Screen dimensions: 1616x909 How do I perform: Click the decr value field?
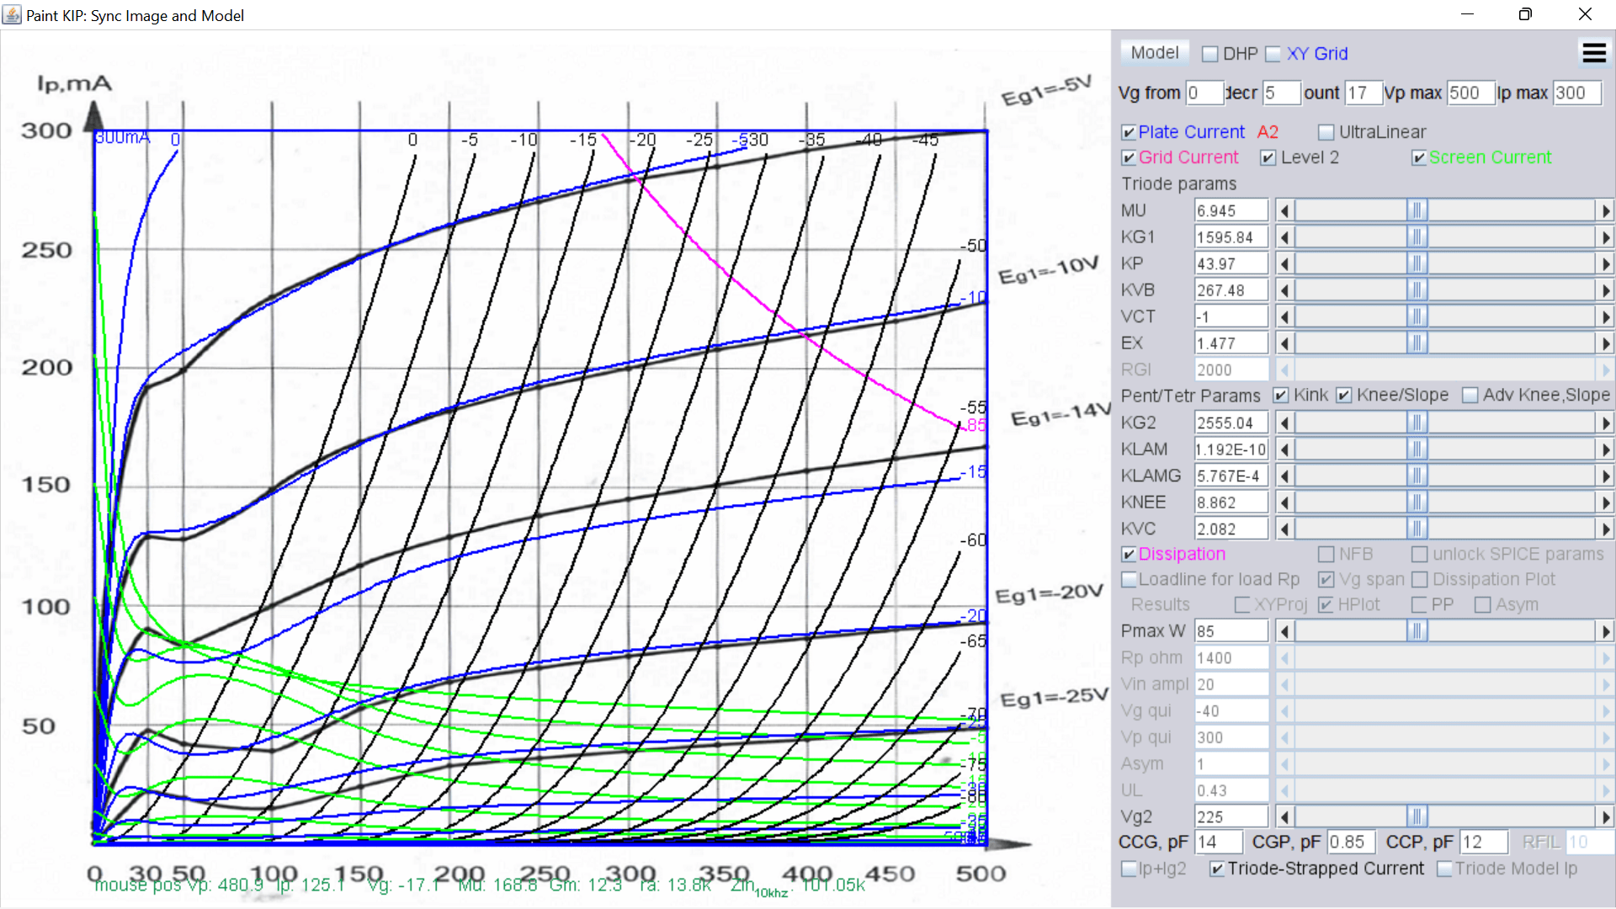point(1282,93)
